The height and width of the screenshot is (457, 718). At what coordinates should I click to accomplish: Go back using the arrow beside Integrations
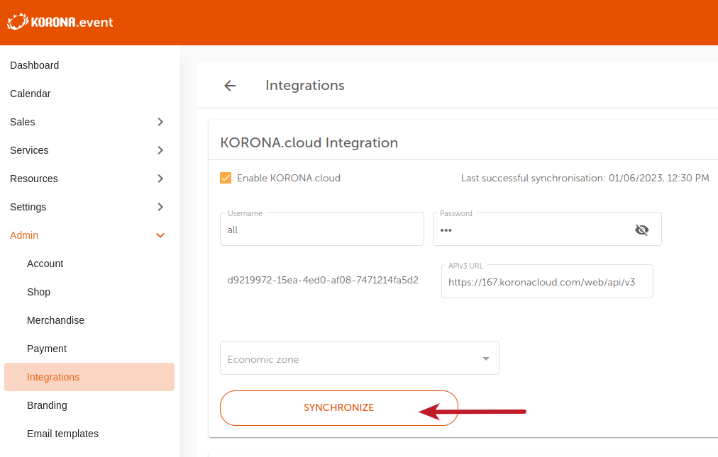[x=230, y=86]
